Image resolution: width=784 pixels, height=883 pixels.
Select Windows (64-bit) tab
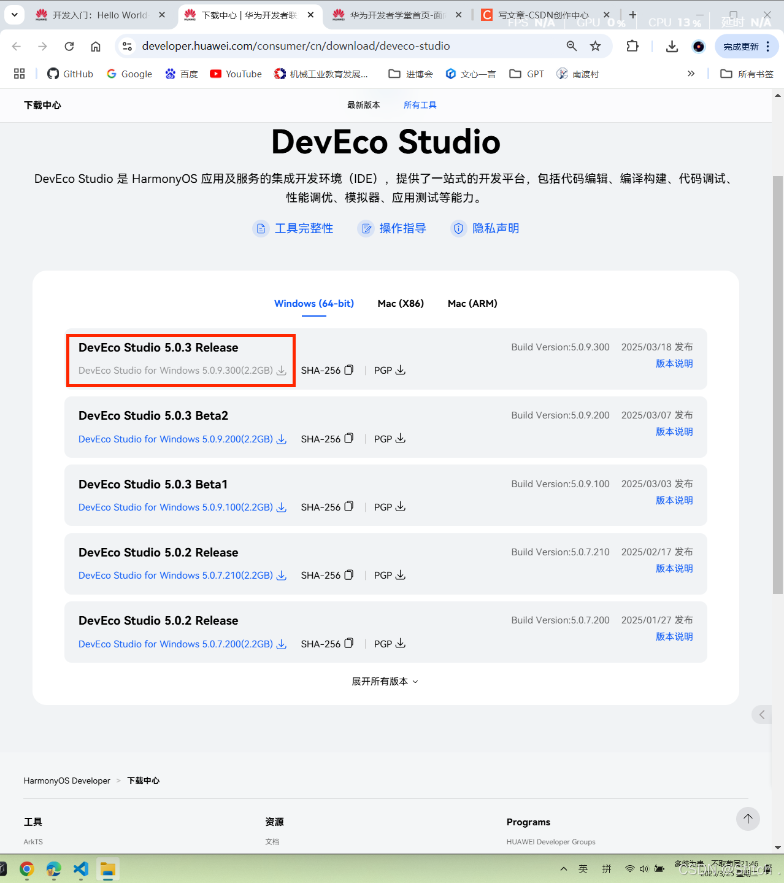[x=314, y=303]
